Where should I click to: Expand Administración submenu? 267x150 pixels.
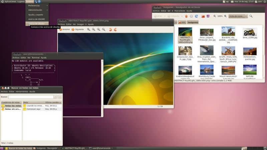tap(37, 10)
